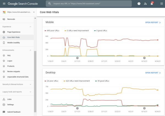Click the Mobile chart red endpoint dot
165x116 pixels.
coord(158,40)
